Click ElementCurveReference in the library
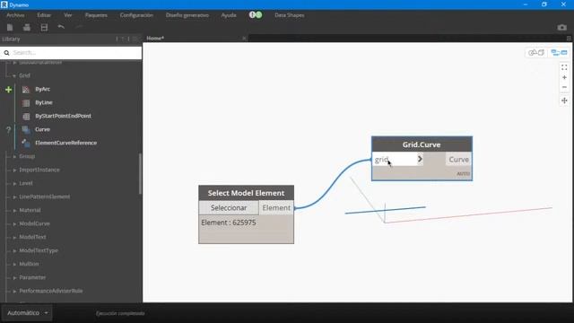Image resolution: width=574 pixels, height=323 pixels. pyautogui.click(x=65, y=143)
